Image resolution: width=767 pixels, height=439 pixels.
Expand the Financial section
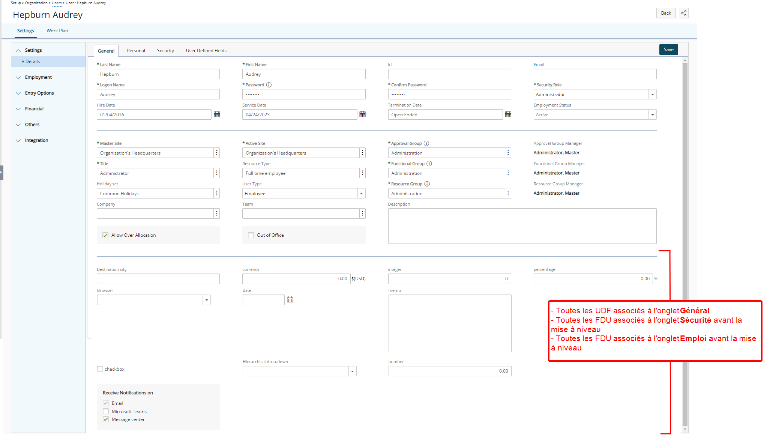point(18,109)
